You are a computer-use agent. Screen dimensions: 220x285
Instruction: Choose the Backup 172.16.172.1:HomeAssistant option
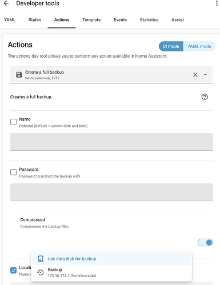111,272
